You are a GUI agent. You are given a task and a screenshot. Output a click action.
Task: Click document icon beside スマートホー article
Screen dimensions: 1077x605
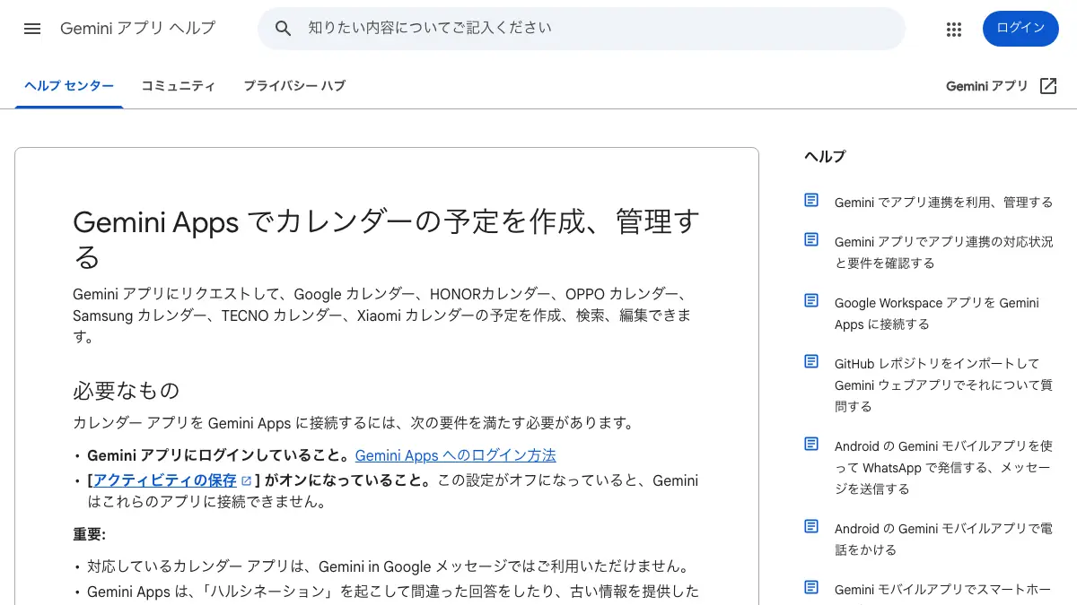point(811,587)
